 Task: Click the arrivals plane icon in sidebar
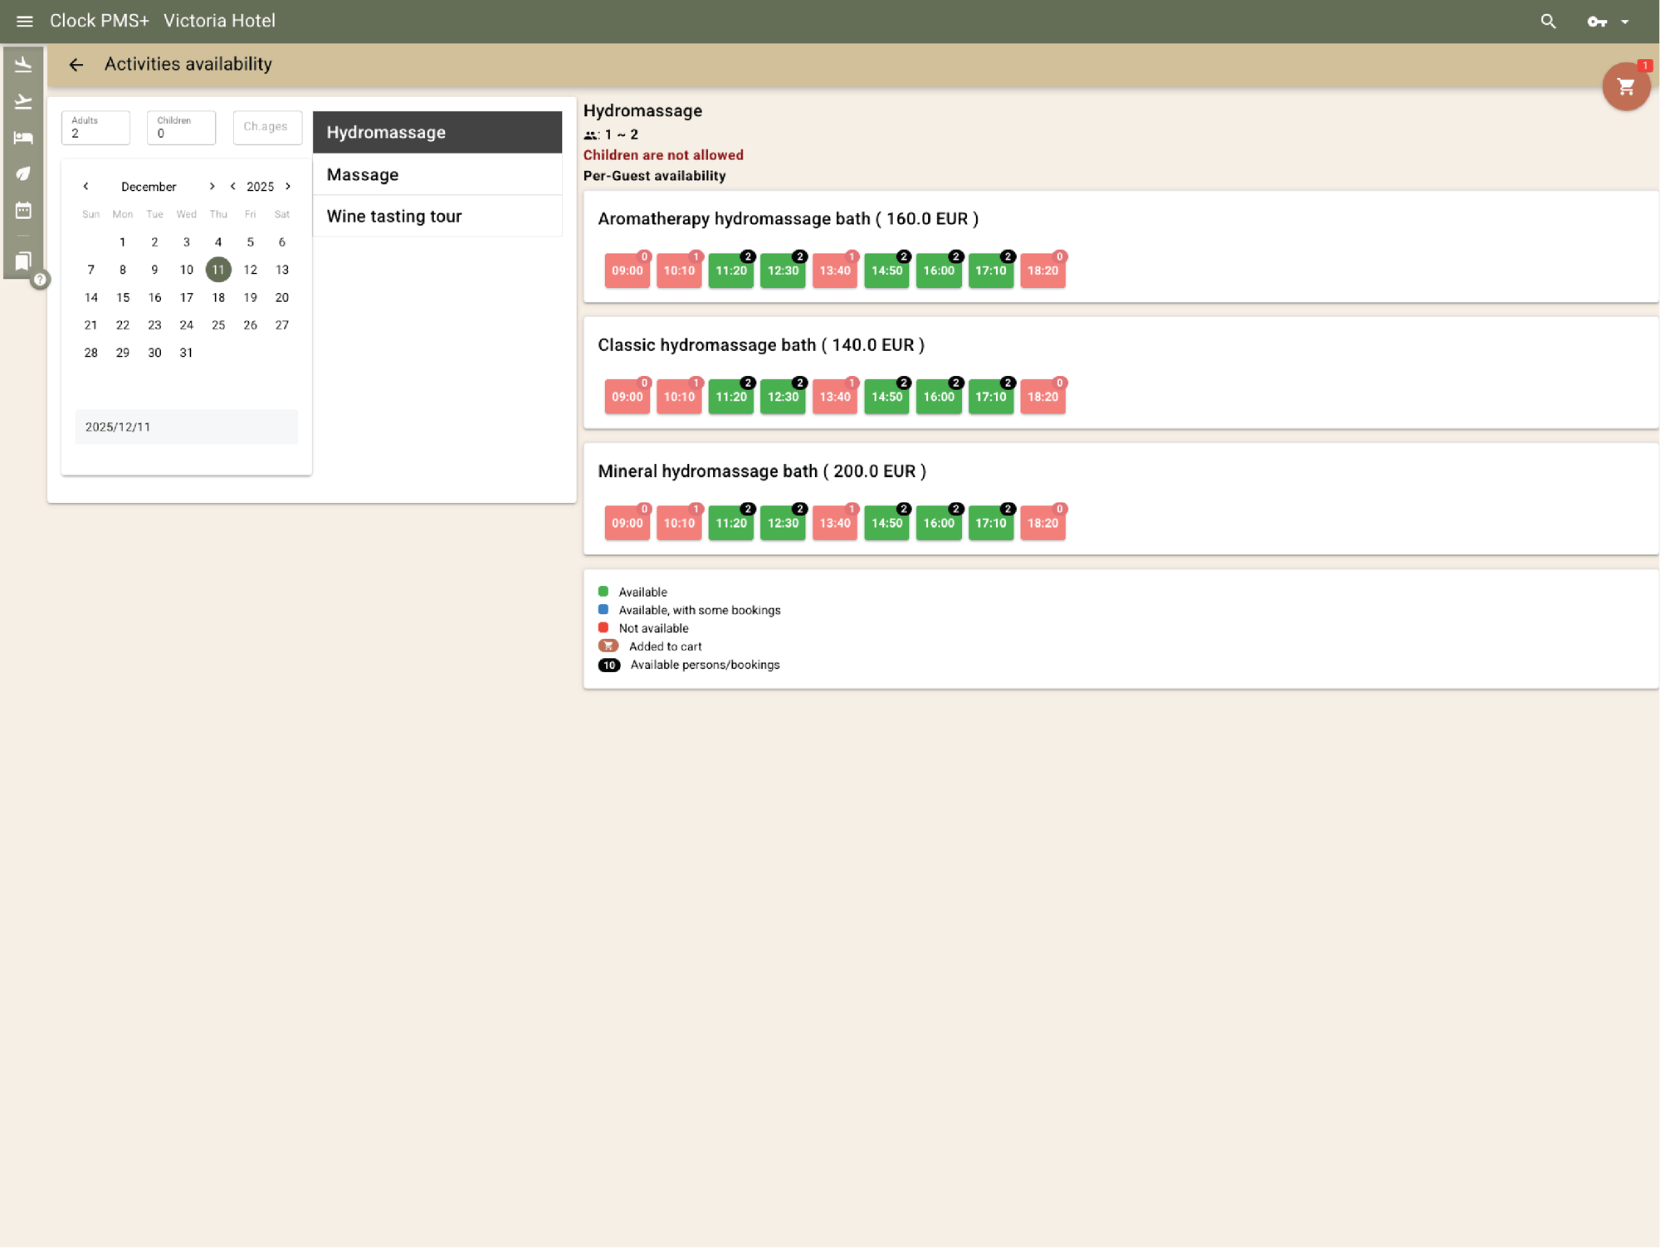[23, 65]
